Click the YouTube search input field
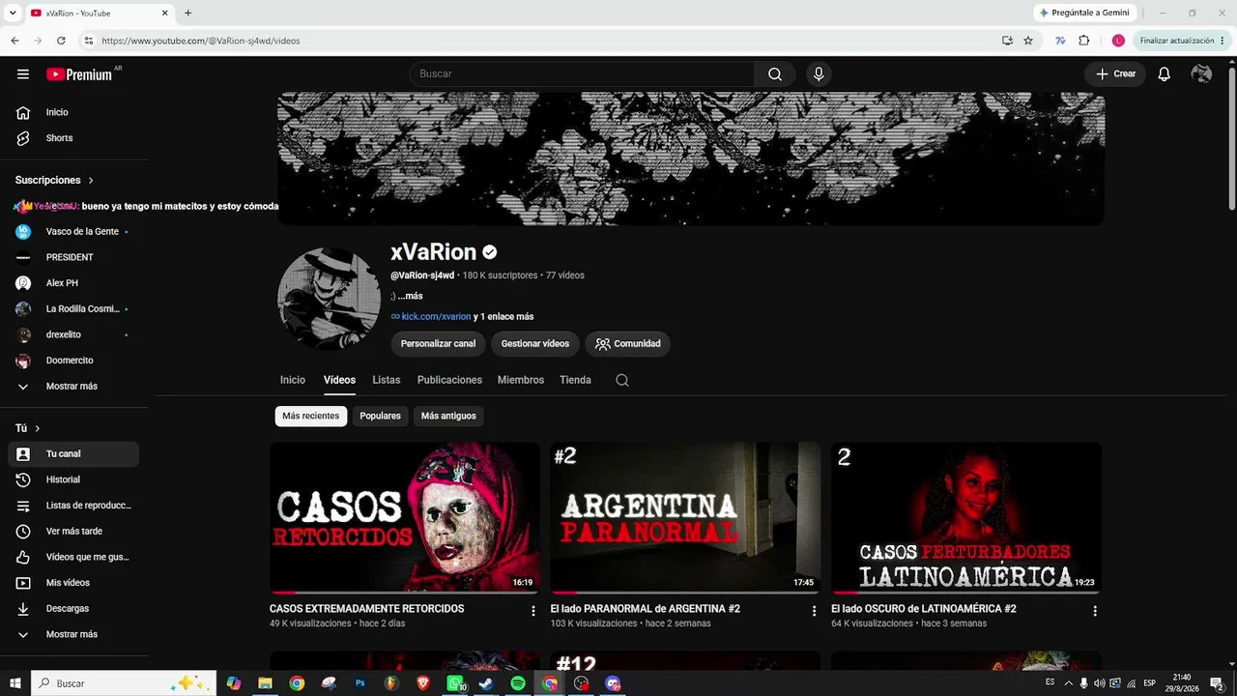The height and width of the screenshot is (696, 1237). tap(582, 74)
